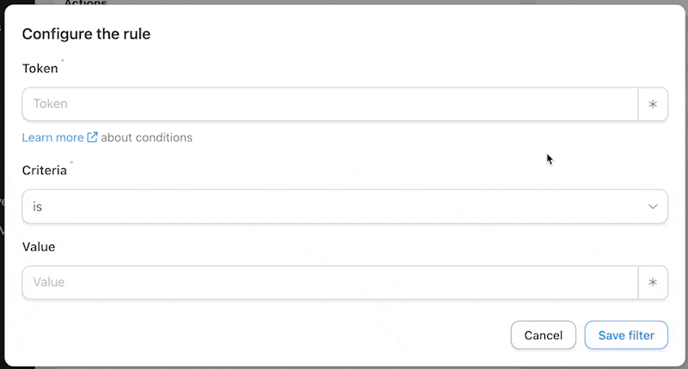Click the asterisk icon in the Value field
This screenshot has height=369, width=688.
pyautogui.click(x=653, y=282)
